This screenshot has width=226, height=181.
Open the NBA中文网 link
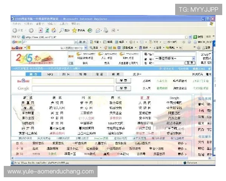click(x=116, y=123)
